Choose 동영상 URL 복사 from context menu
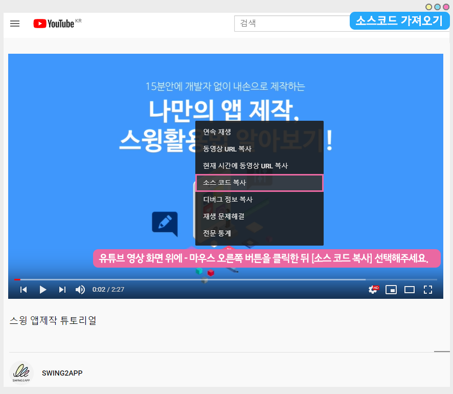 227,149
